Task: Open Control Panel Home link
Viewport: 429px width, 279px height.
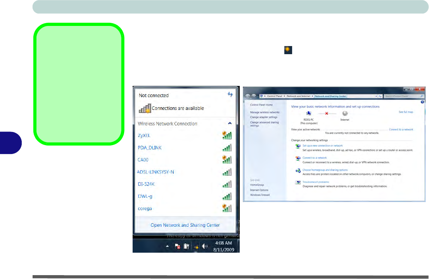Action: 261,105
